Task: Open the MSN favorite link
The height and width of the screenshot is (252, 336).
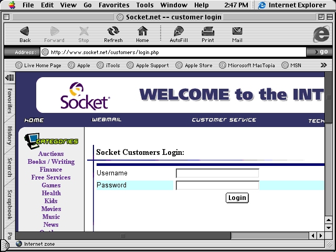Action: [291, 65]
